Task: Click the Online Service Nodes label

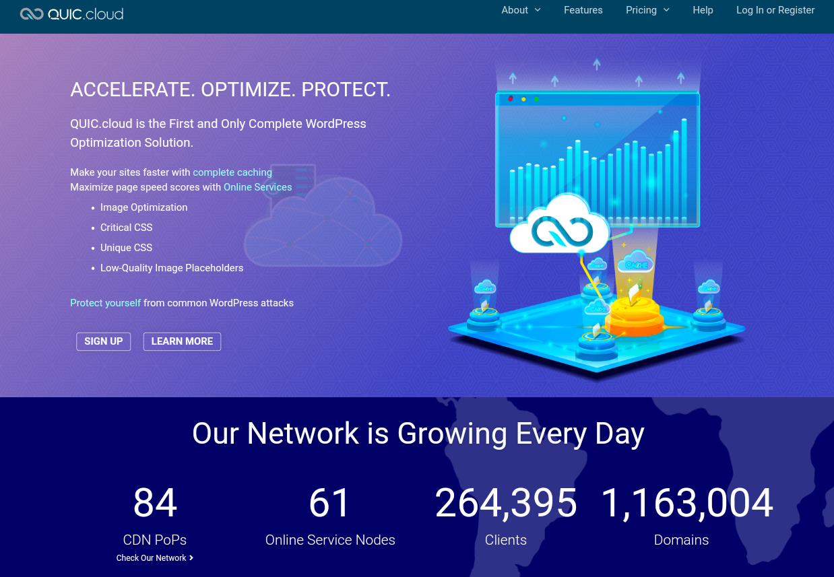Action: coord(330,540)
